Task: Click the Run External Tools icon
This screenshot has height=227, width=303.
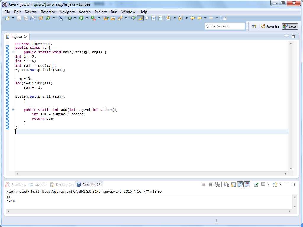Action: pyautogui.click(x=93, y=18)
